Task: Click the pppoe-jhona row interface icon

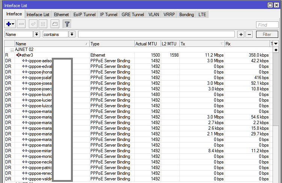Action: coord(25,72)
